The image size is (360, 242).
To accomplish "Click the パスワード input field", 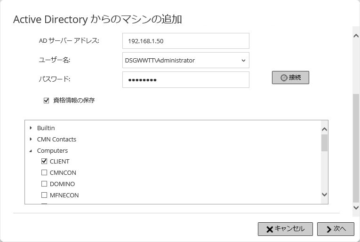I will point(186,80).
